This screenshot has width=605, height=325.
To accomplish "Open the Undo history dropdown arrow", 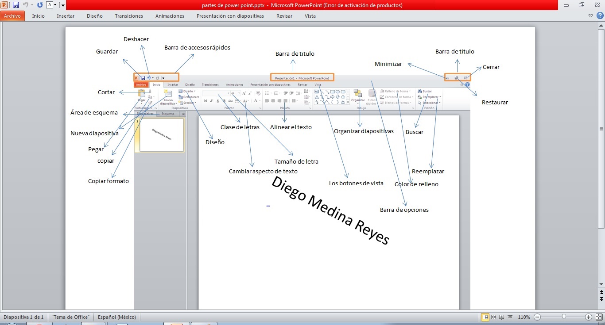I will 32,4.
